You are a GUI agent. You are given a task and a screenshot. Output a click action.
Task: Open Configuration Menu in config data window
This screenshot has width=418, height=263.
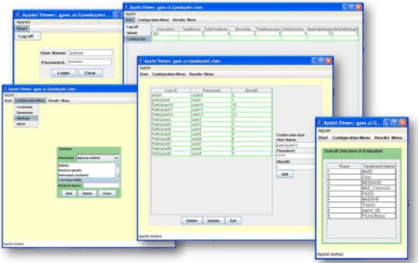[x=153, y=20]
